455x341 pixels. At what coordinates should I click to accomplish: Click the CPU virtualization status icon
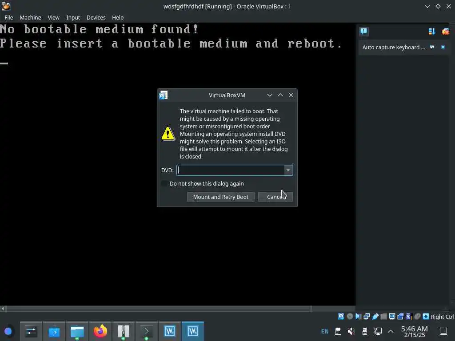(409, 316)
